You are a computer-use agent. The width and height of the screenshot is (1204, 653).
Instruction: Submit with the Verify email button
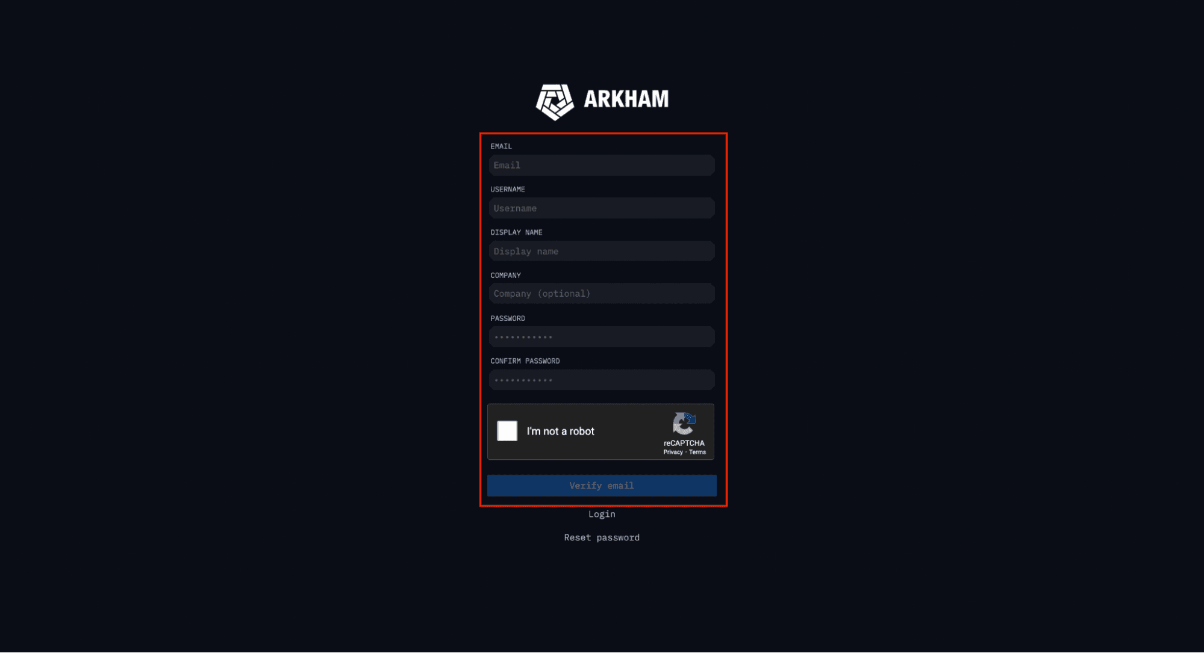click(x=602, y=486)
